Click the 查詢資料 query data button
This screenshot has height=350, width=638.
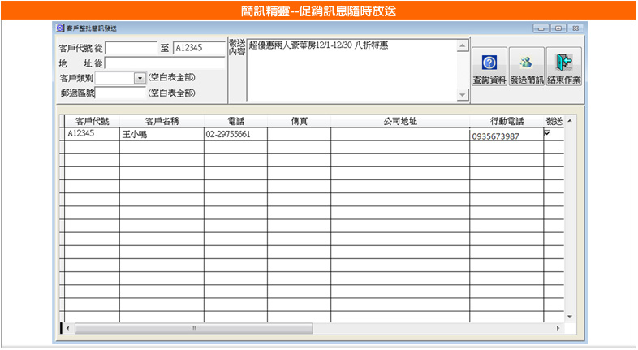(489, 68)
